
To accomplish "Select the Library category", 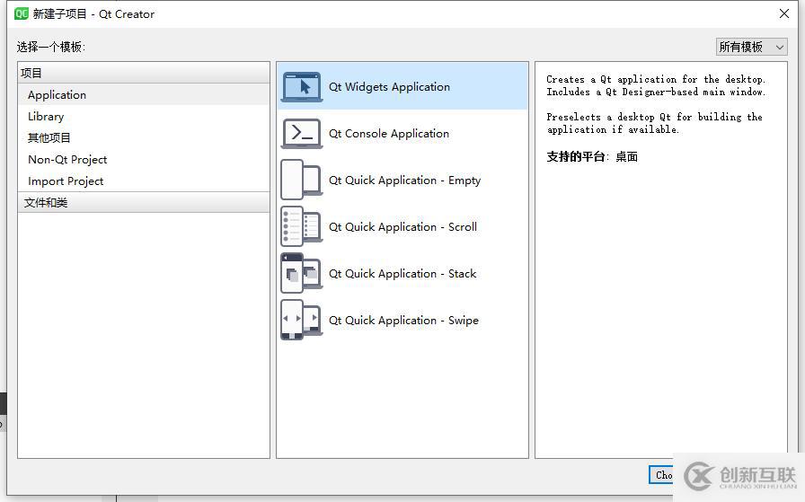I will 46,117.
